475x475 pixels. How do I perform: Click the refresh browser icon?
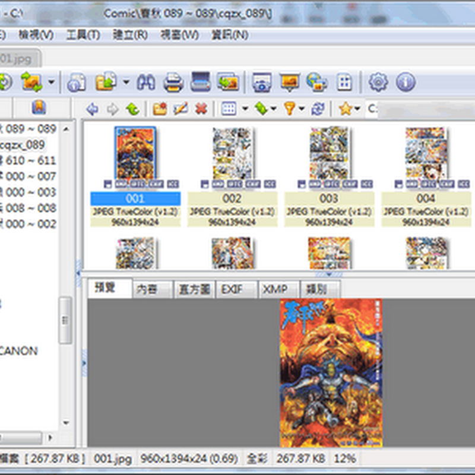click(318, 109)
